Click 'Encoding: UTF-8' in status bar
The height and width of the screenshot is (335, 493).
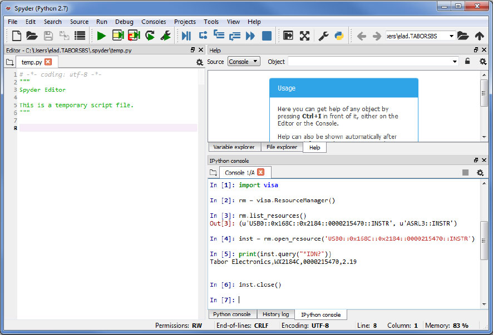pyautogui.click(x=305, y=326)
